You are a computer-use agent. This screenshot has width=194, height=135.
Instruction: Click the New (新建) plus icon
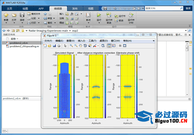[x=6, y=15]
